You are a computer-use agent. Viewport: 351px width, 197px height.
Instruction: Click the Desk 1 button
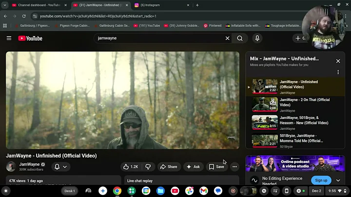coord(70,191)
